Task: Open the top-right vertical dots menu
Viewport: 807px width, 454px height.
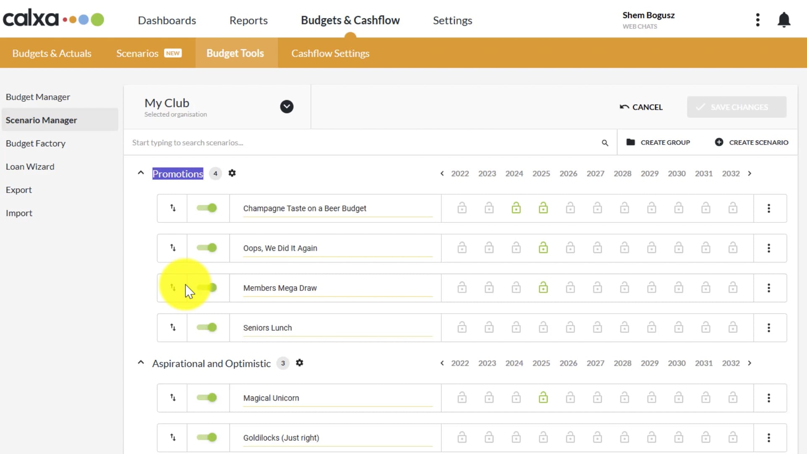Action: pyautogui.click(x=758, y=20)
